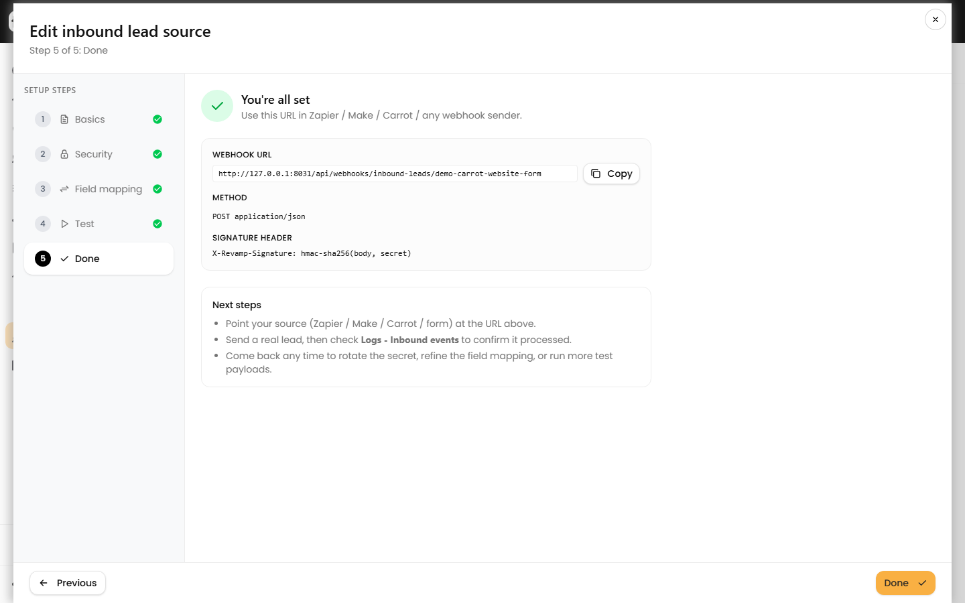Viewport: 965px width, 603px height.
Task: Click the WEBHOOK URL label
Action: pos(242,155)
